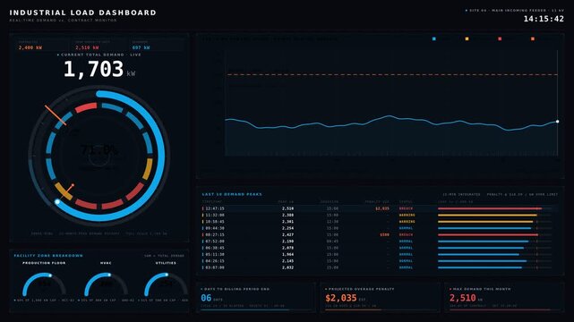Click the Production Floor gauge

pyautogui.click(x=44, y=284)
